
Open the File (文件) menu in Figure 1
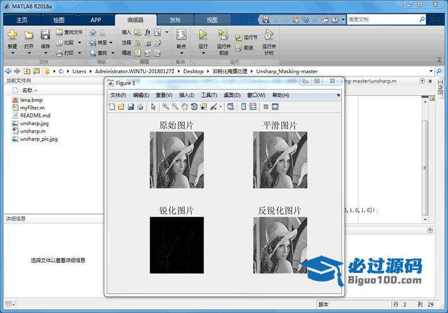118,95
